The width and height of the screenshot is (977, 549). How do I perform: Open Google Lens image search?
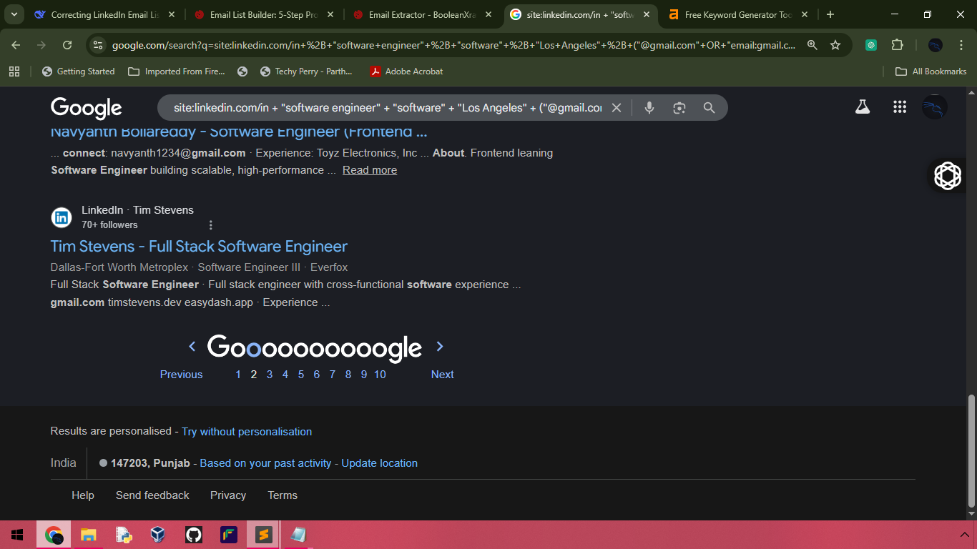coord(679,107)
